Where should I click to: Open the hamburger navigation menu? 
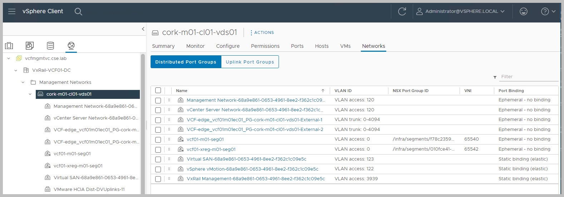pyautogui.click(x=12, y=11)
